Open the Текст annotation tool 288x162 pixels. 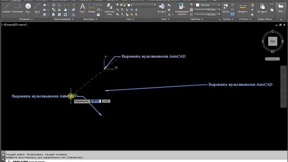click(82, 8)
